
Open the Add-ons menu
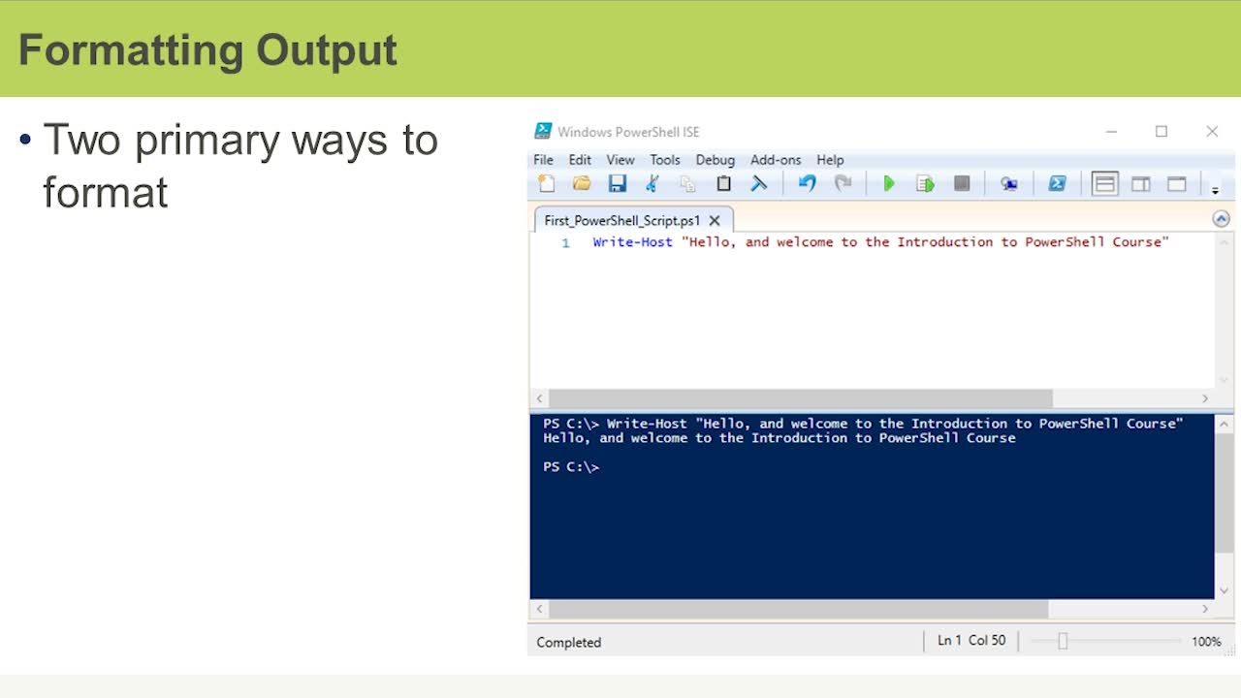coord(776,160)
